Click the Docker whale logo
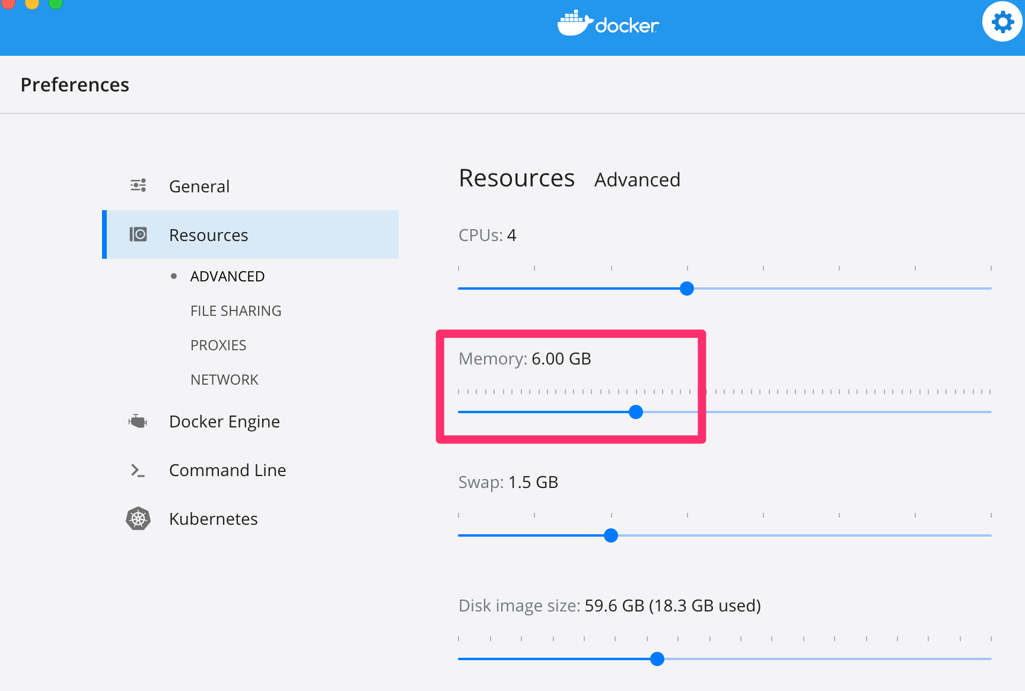The image size is (1025, 691). [x=608, y=24]
